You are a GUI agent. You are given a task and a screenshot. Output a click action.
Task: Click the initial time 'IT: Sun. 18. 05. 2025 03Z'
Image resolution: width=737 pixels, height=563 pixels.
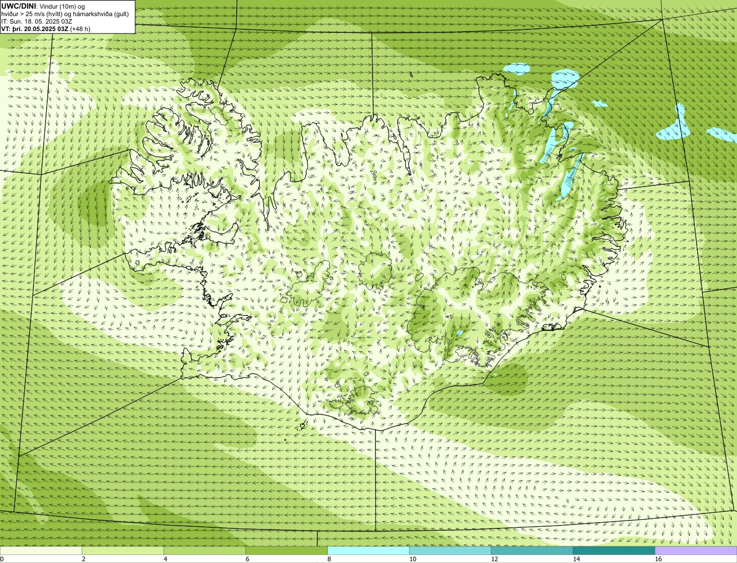click(x=37, y=21)
